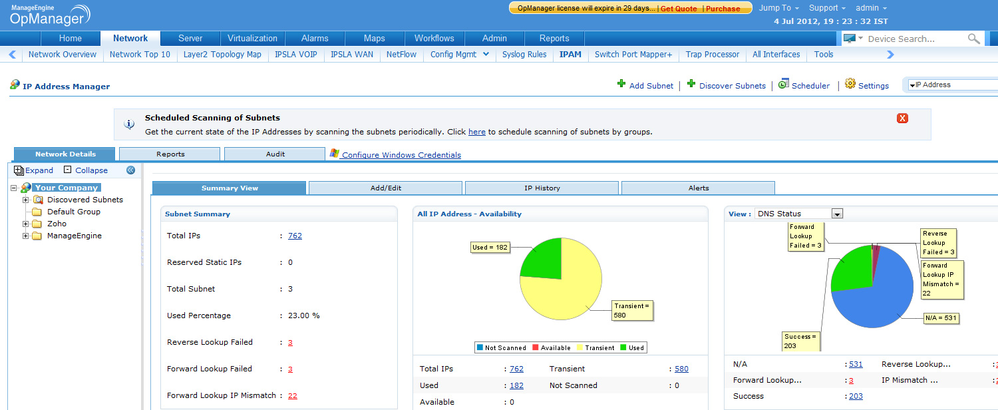Open Settings via the gear icon
998x410 pixels.
(x=850, y=84)
